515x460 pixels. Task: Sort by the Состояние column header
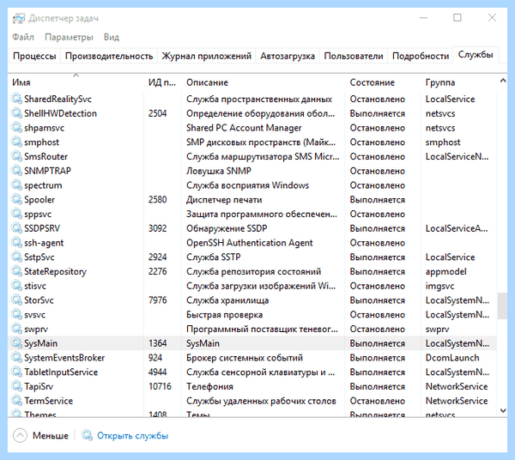(x=383, y=82)
